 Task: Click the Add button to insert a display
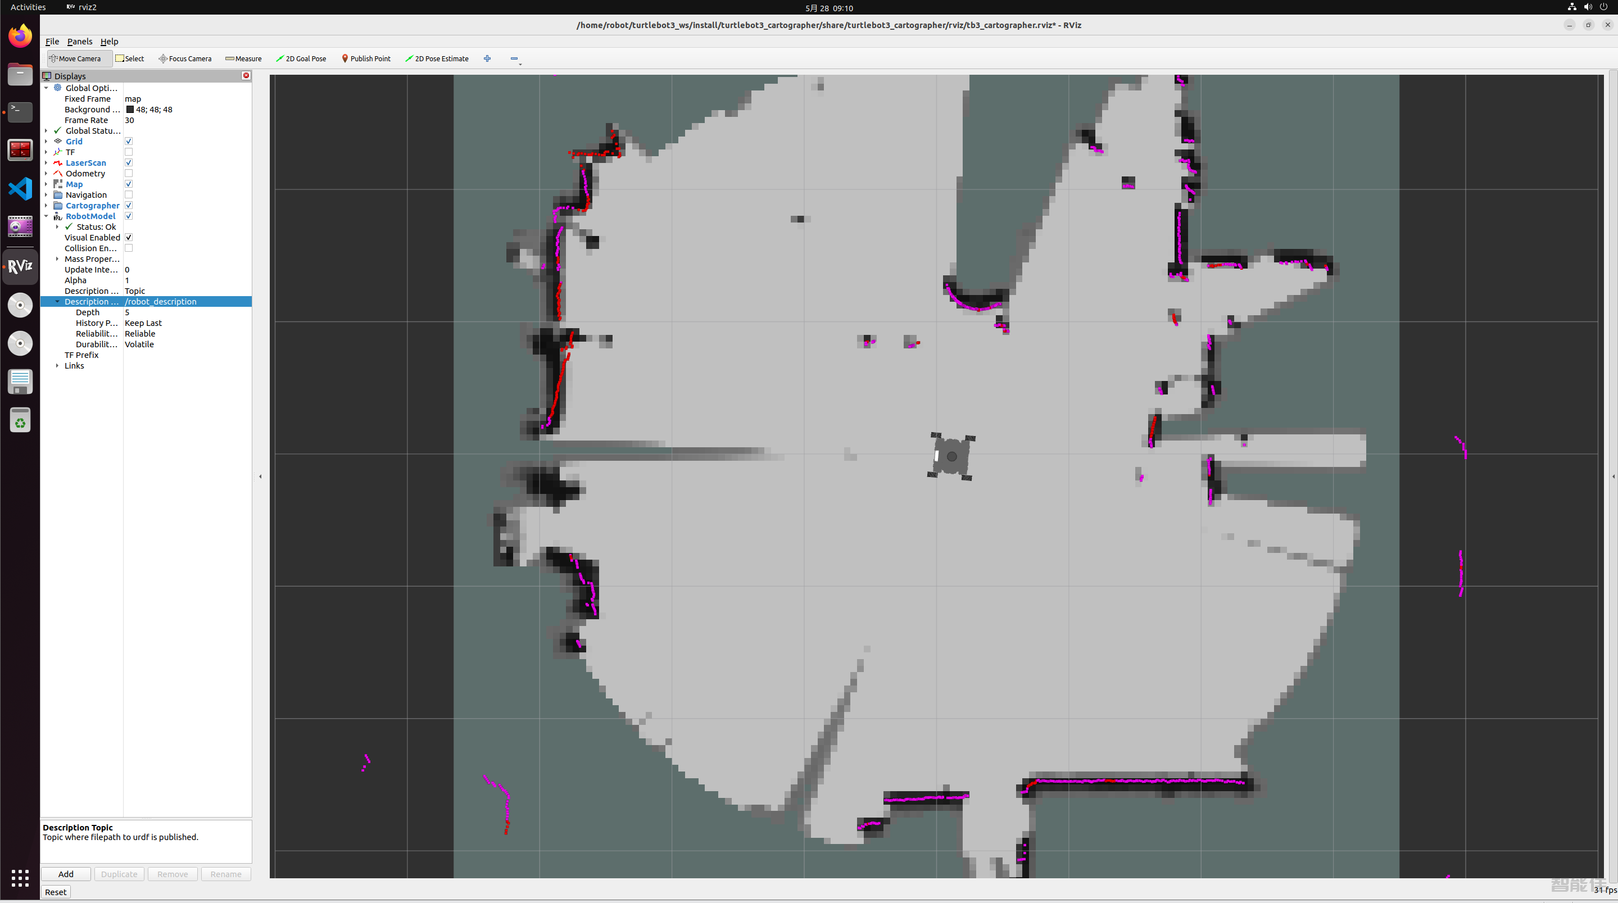(x=65, y=873)
